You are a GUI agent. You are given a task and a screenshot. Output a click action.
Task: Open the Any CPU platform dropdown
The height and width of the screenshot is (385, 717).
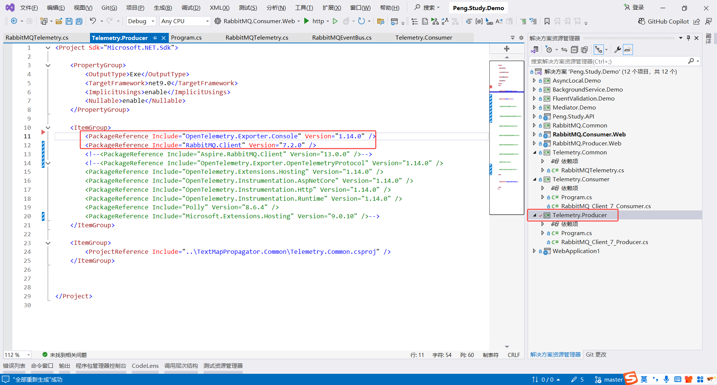tap(185, 21)
